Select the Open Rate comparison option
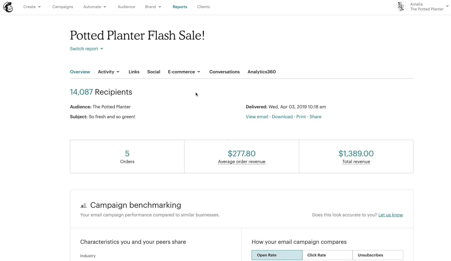Screen dimensions: 451x261 click(x=277, y=255)
